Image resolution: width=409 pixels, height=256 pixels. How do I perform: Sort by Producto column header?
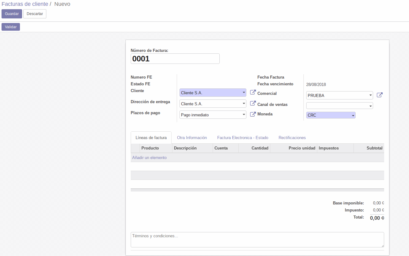coord(156,148)
